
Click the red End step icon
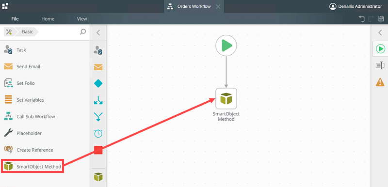click(x=98, y=150)
